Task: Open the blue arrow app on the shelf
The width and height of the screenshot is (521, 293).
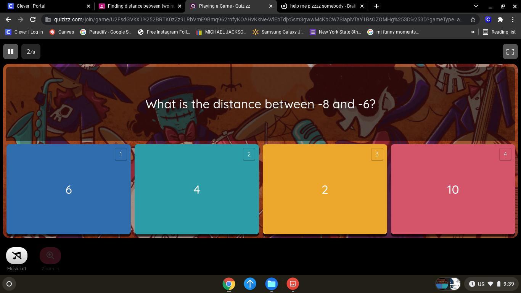Action: pos(250,284)
